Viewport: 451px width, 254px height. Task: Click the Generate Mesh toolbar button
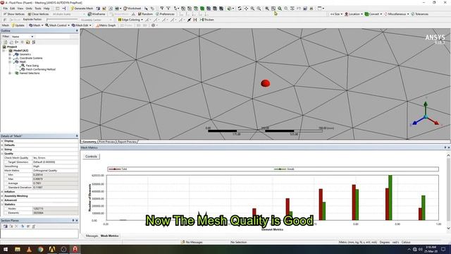[82, 8]
